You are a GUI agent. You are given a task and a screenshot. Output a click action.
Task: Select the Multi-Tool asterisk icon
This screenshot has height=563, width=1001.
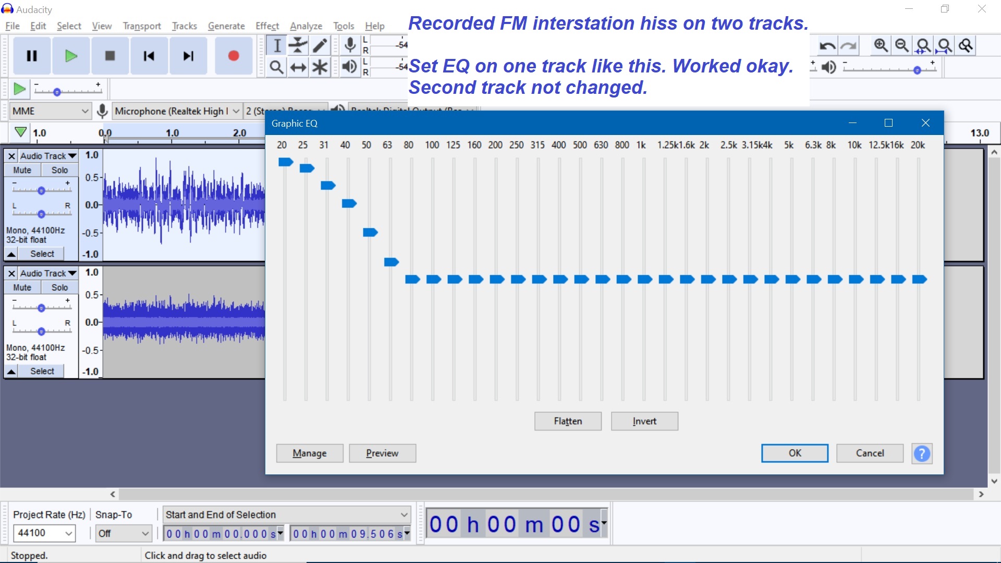coord(320,67)
